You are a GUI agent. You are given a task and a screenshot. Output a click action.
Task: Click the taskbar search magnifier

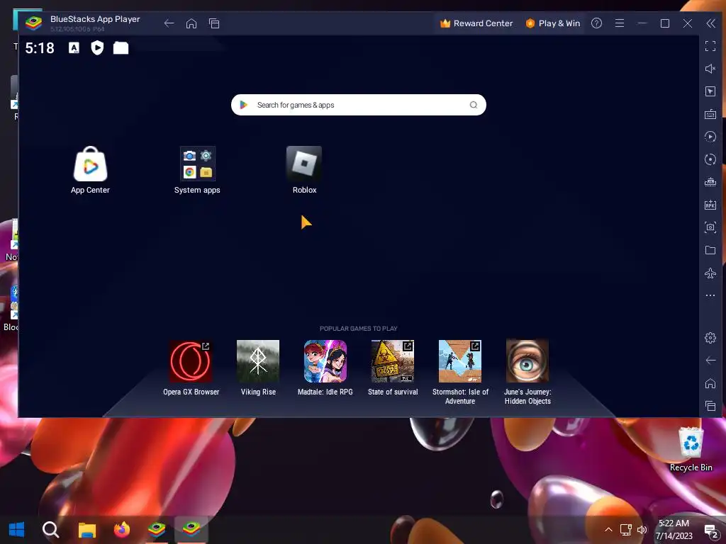click(50, 530)
